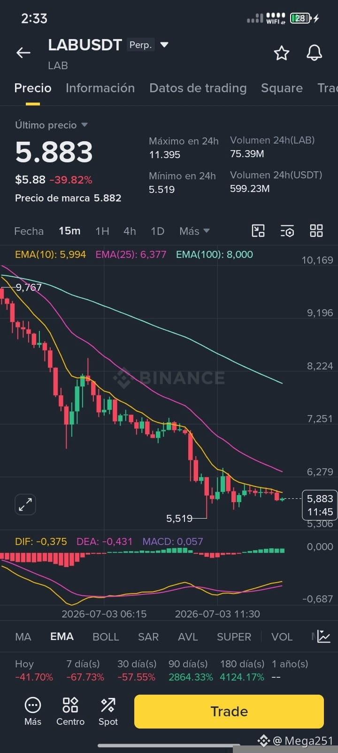Open the LABUSDT pair selector arrow
The image size is (338, 753).
click(164, 45)
